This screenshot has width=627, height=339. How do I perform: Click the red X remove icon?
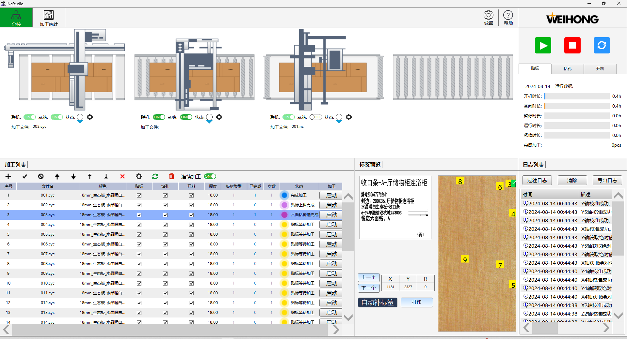tap(122, 176)
